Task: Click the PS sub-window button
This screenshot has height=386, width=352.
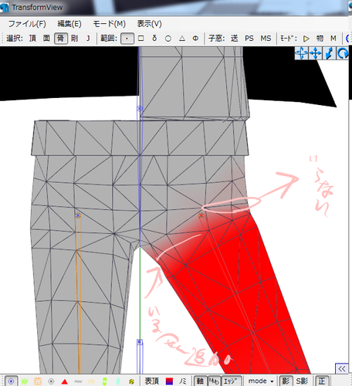Action: 249,39
